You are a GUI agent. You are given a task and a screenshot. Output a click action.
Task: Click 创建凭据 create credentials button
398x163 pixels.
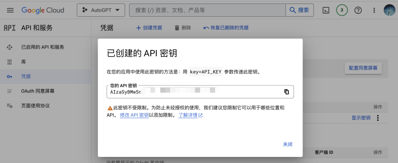coord(149,28)
